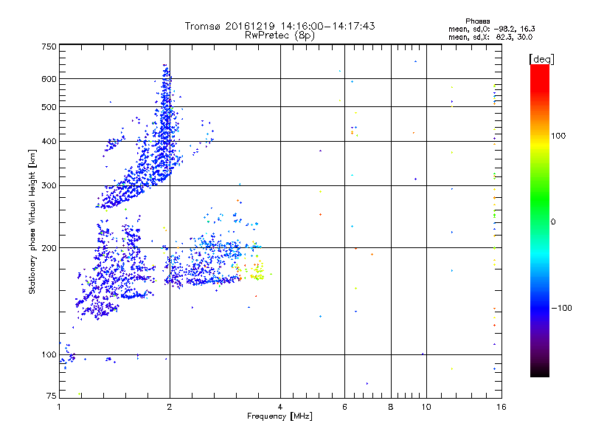The width and height of the screenshot is (590, 443).
Task: Click the "RwPretec (8p)" subtitle
Action: (x=280, y=35)
